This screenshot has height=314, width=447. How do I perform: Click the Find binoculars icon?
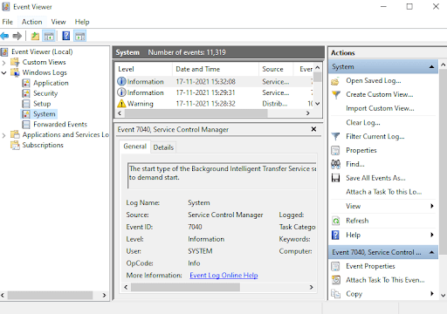(x=335, y=164)
